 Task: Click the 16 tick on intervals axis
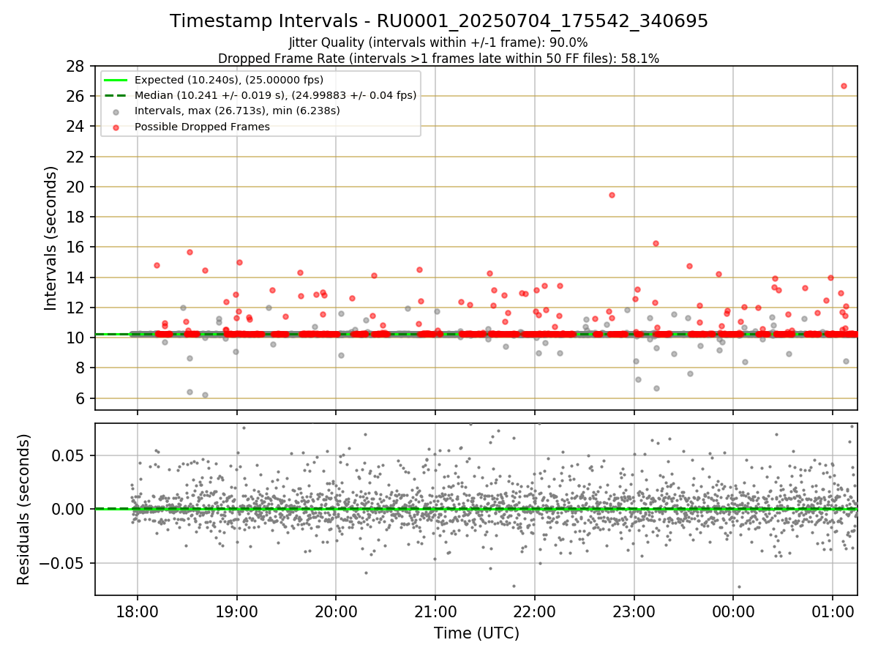pos(77,247)
